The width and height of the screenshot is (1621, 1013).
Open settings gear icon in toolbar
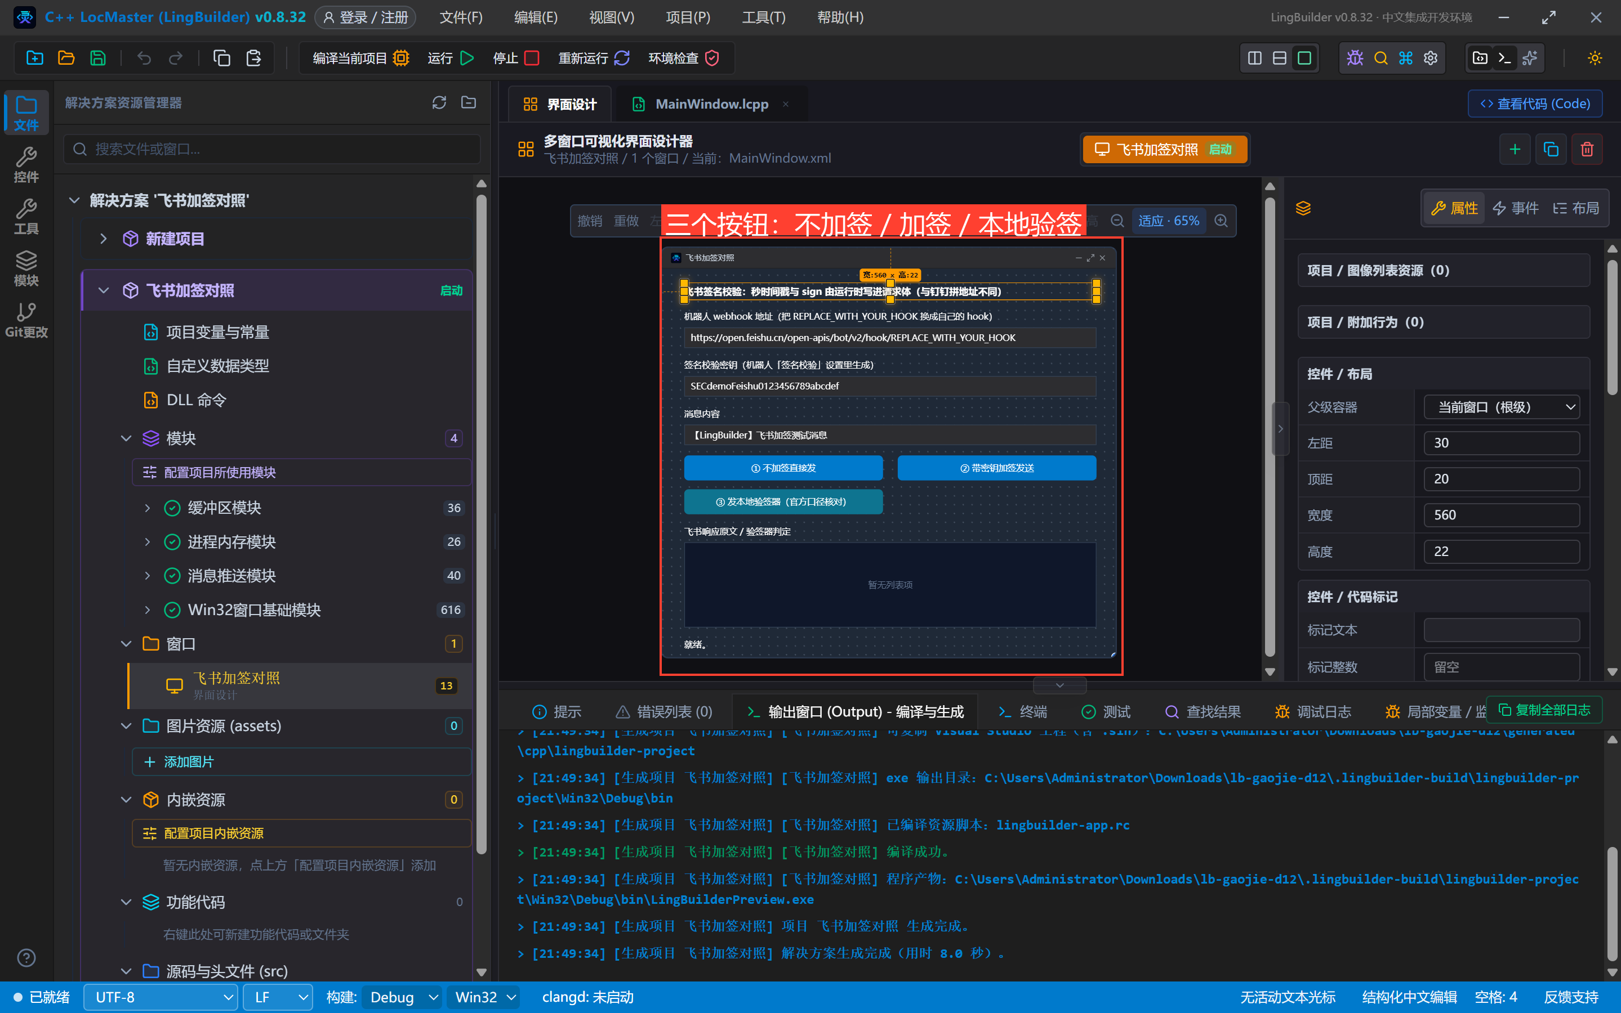[1430, 59]
